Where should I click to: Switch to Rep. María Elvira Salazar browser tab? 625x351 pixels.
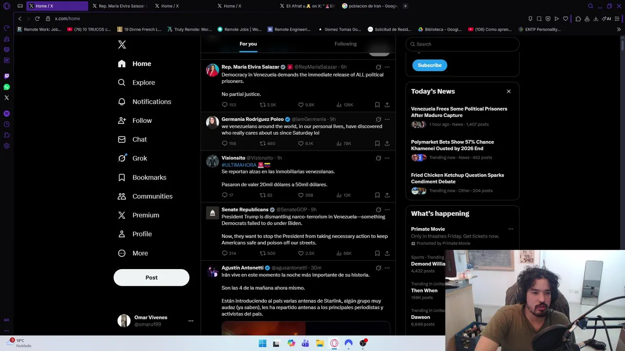pos(119,6)
